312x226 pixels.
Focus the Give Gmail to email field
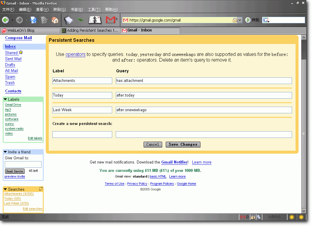tap(23, 164)
